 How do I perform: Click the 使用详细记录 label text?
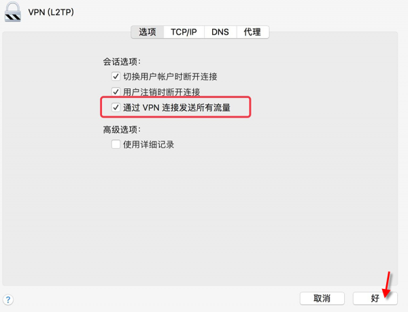[x=148, y=144]
